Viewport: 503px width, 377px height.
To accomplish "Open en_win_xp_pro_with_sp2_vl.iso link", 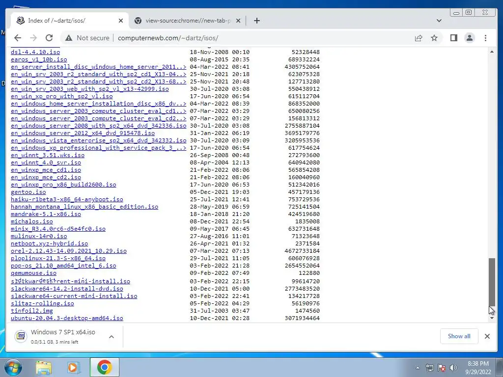I will tap(61, 96).
